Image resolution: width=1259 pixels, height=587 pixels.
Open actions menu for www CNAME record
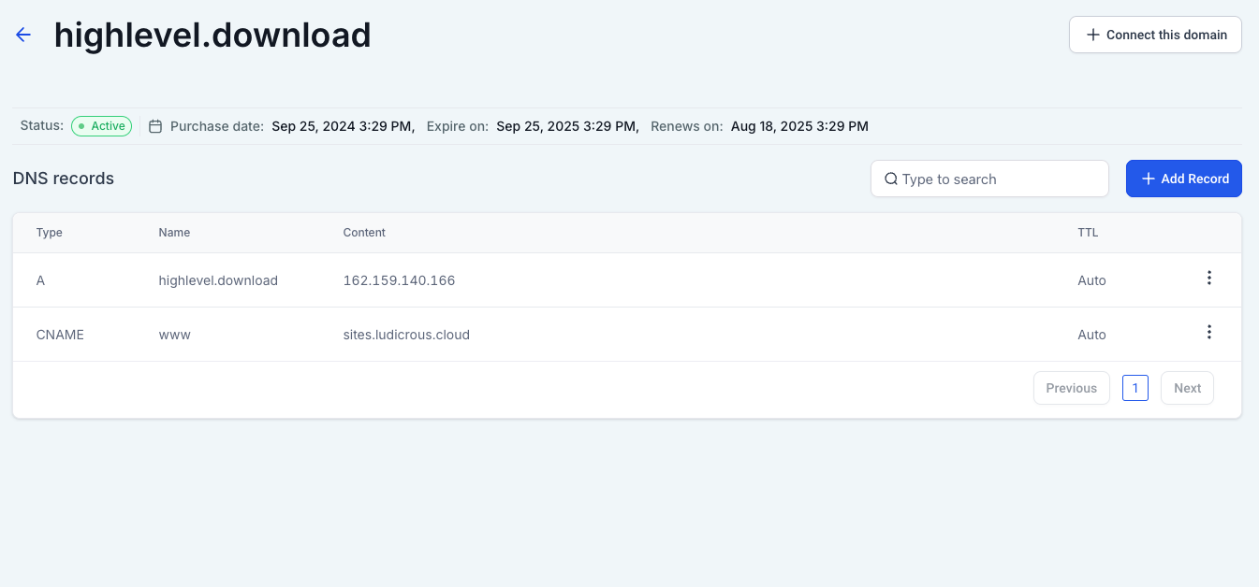pyautogui.click(x=1209, y=332)
